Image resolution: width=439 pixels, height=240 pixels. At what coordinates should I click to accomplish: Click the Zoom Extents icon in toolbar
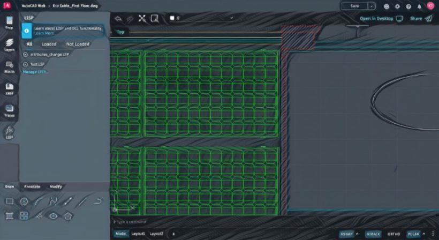click(142, 18)
